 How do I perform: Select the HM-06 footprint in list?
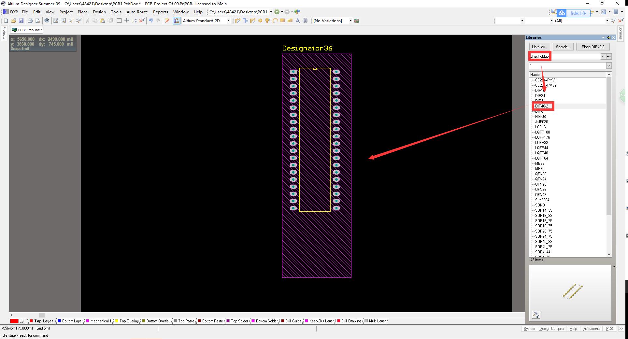click(540, 117)
